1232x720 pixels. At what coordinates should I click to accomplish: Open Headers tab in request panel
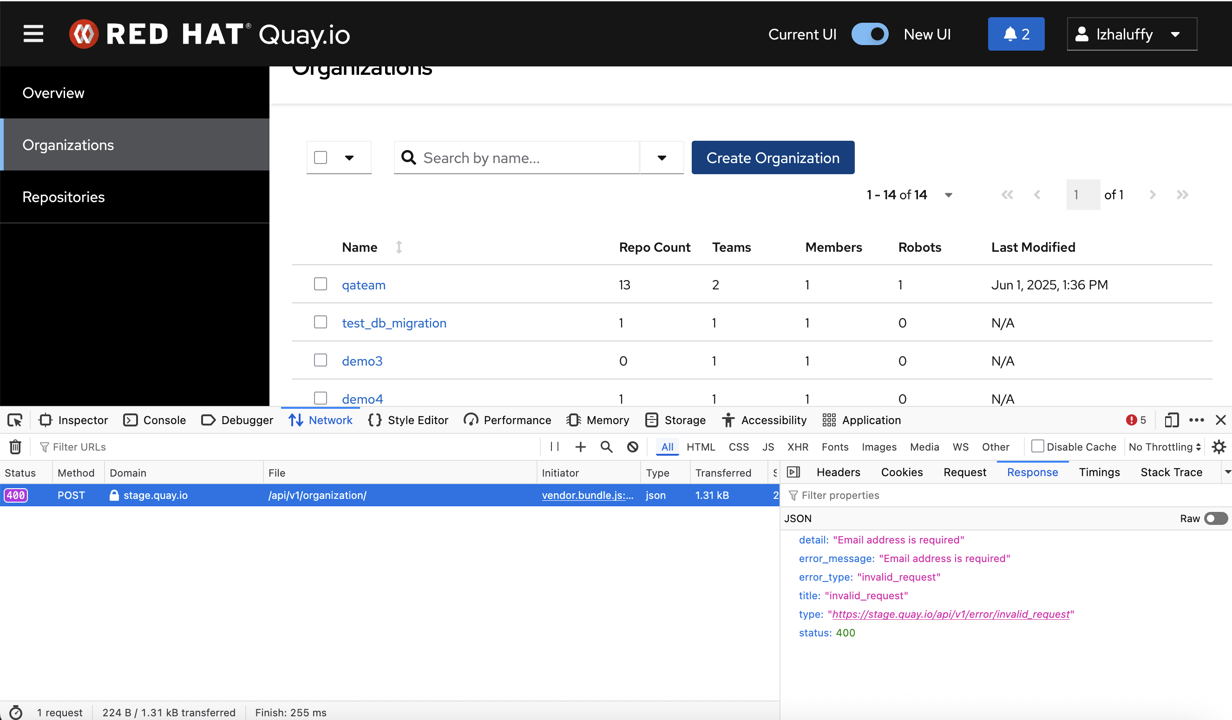click(838, 472)
